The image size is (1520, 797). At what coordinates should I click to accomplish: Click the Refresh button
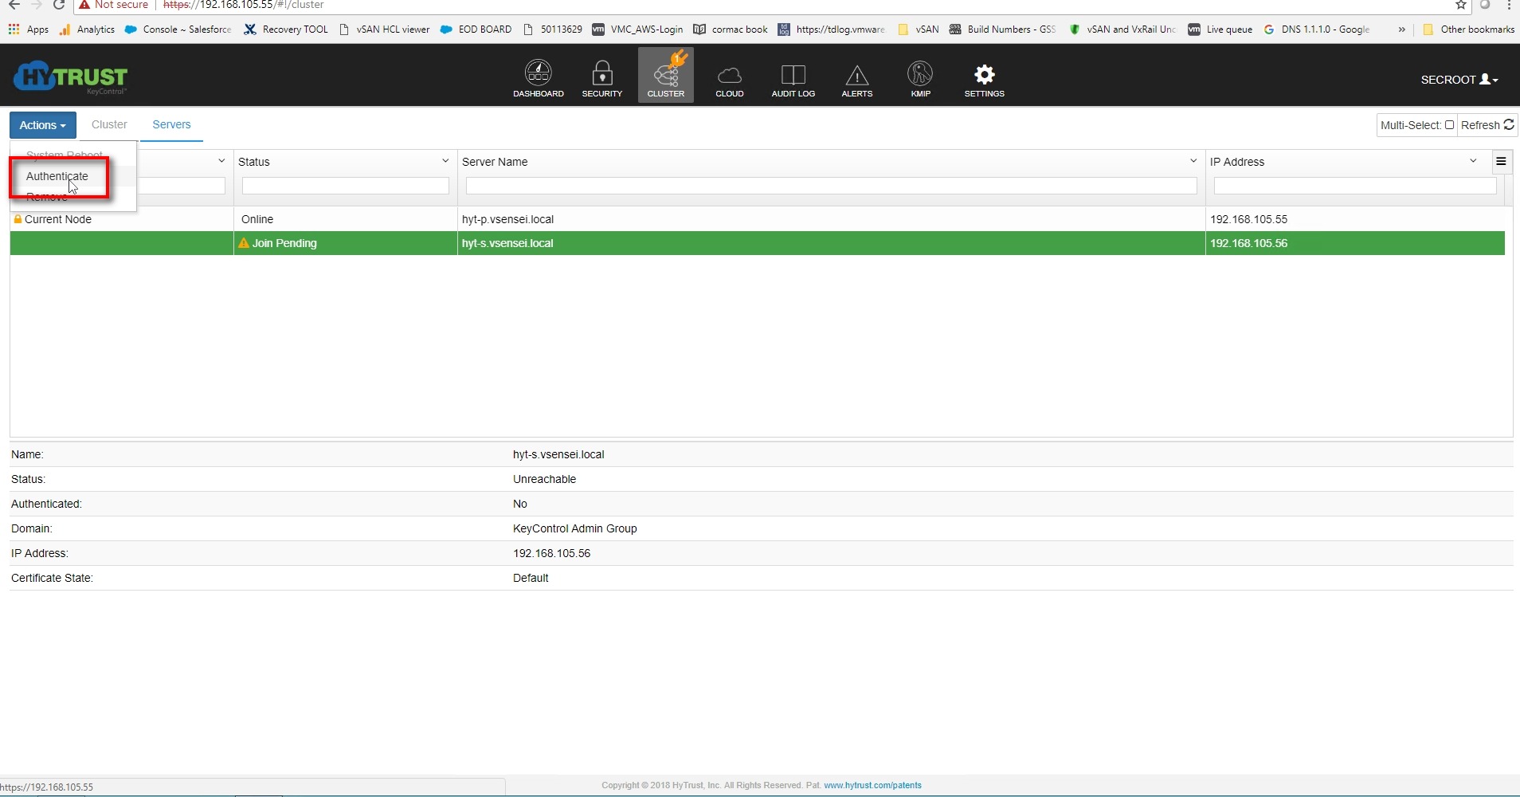(x=1487, y=125)
